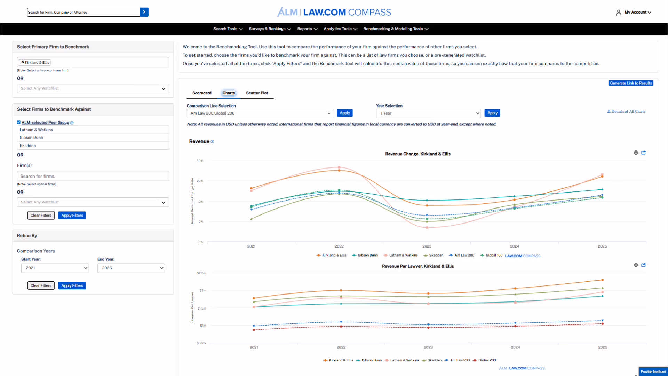Print the Revenue Change chart
Image resolution: width=668 pixels, height=376 pixels.
point(636,152)
